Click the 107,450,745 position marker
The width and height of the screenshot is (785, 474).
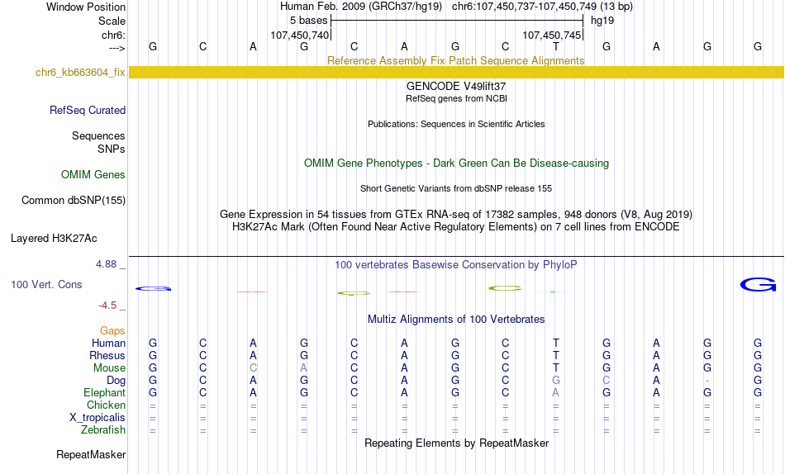[x=552, y=35]
